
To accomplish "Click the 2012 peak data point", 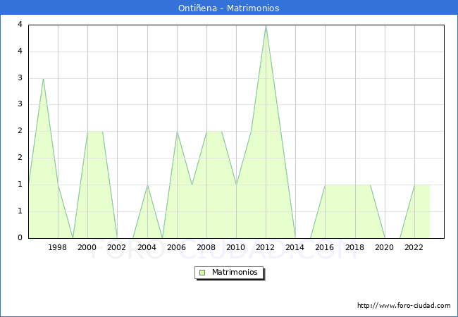I will 266,25.
